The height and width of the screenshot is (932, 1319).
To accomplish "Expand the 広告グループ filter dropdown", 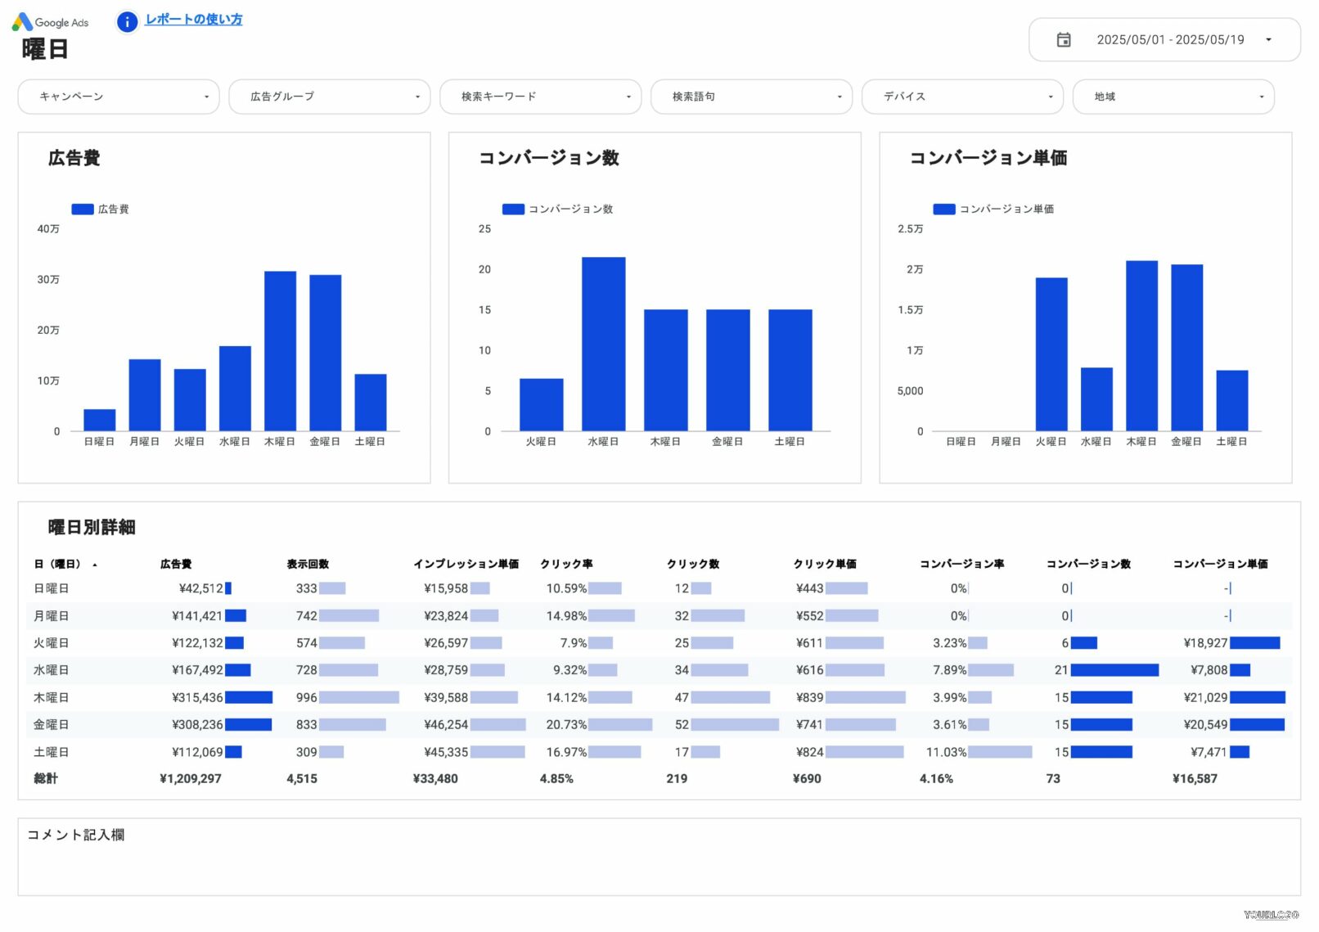I will pyautogui.click(x=329, y=97).
